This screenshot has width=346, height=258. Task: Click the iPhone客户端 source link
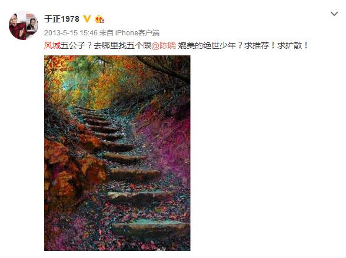pyautogui.click(x=137, y=33)
